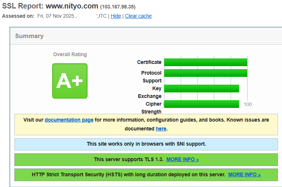Click the Clear cache link
The image size is (282, 187).
point(138,16)
